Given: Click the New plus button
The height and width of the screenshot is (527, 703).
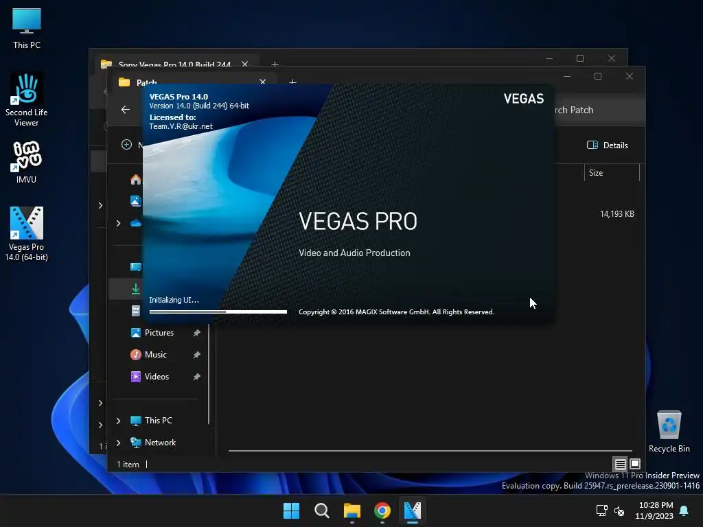Looking at the screenshot, I should 126,144.
